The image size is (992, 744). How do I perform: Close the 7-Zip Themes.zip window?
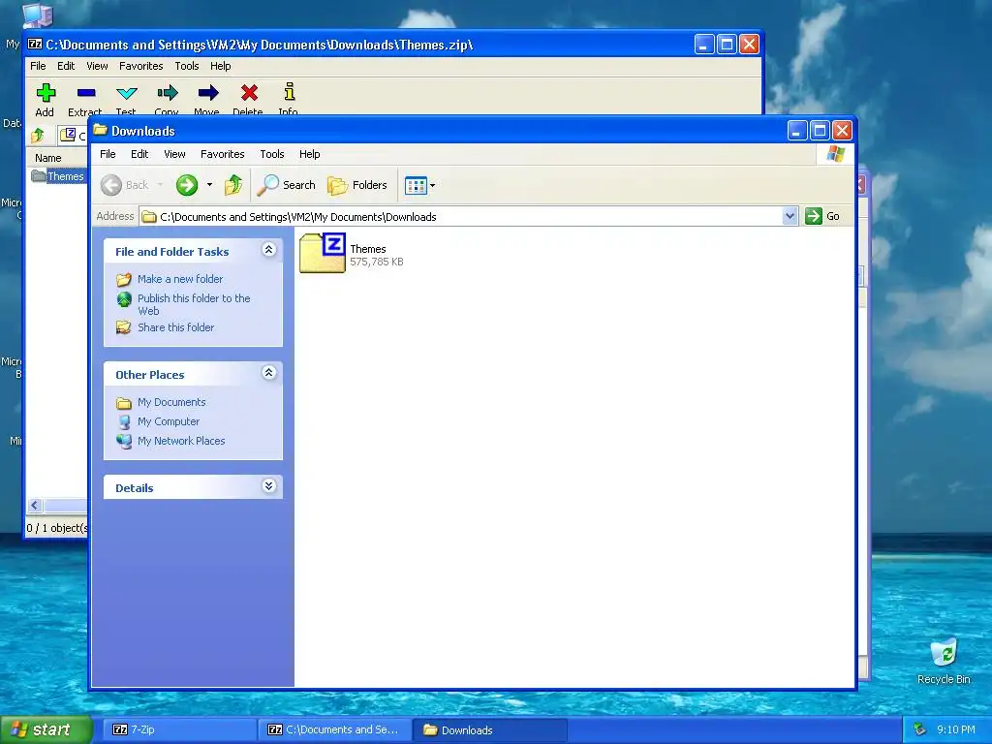point(750,45)
